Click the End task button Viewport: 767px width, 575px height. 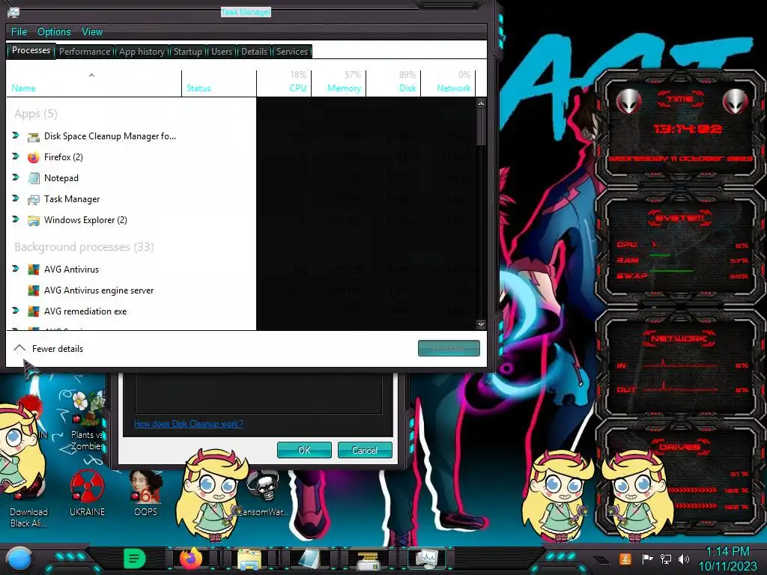pyautogui.click(x=449, y=349)
